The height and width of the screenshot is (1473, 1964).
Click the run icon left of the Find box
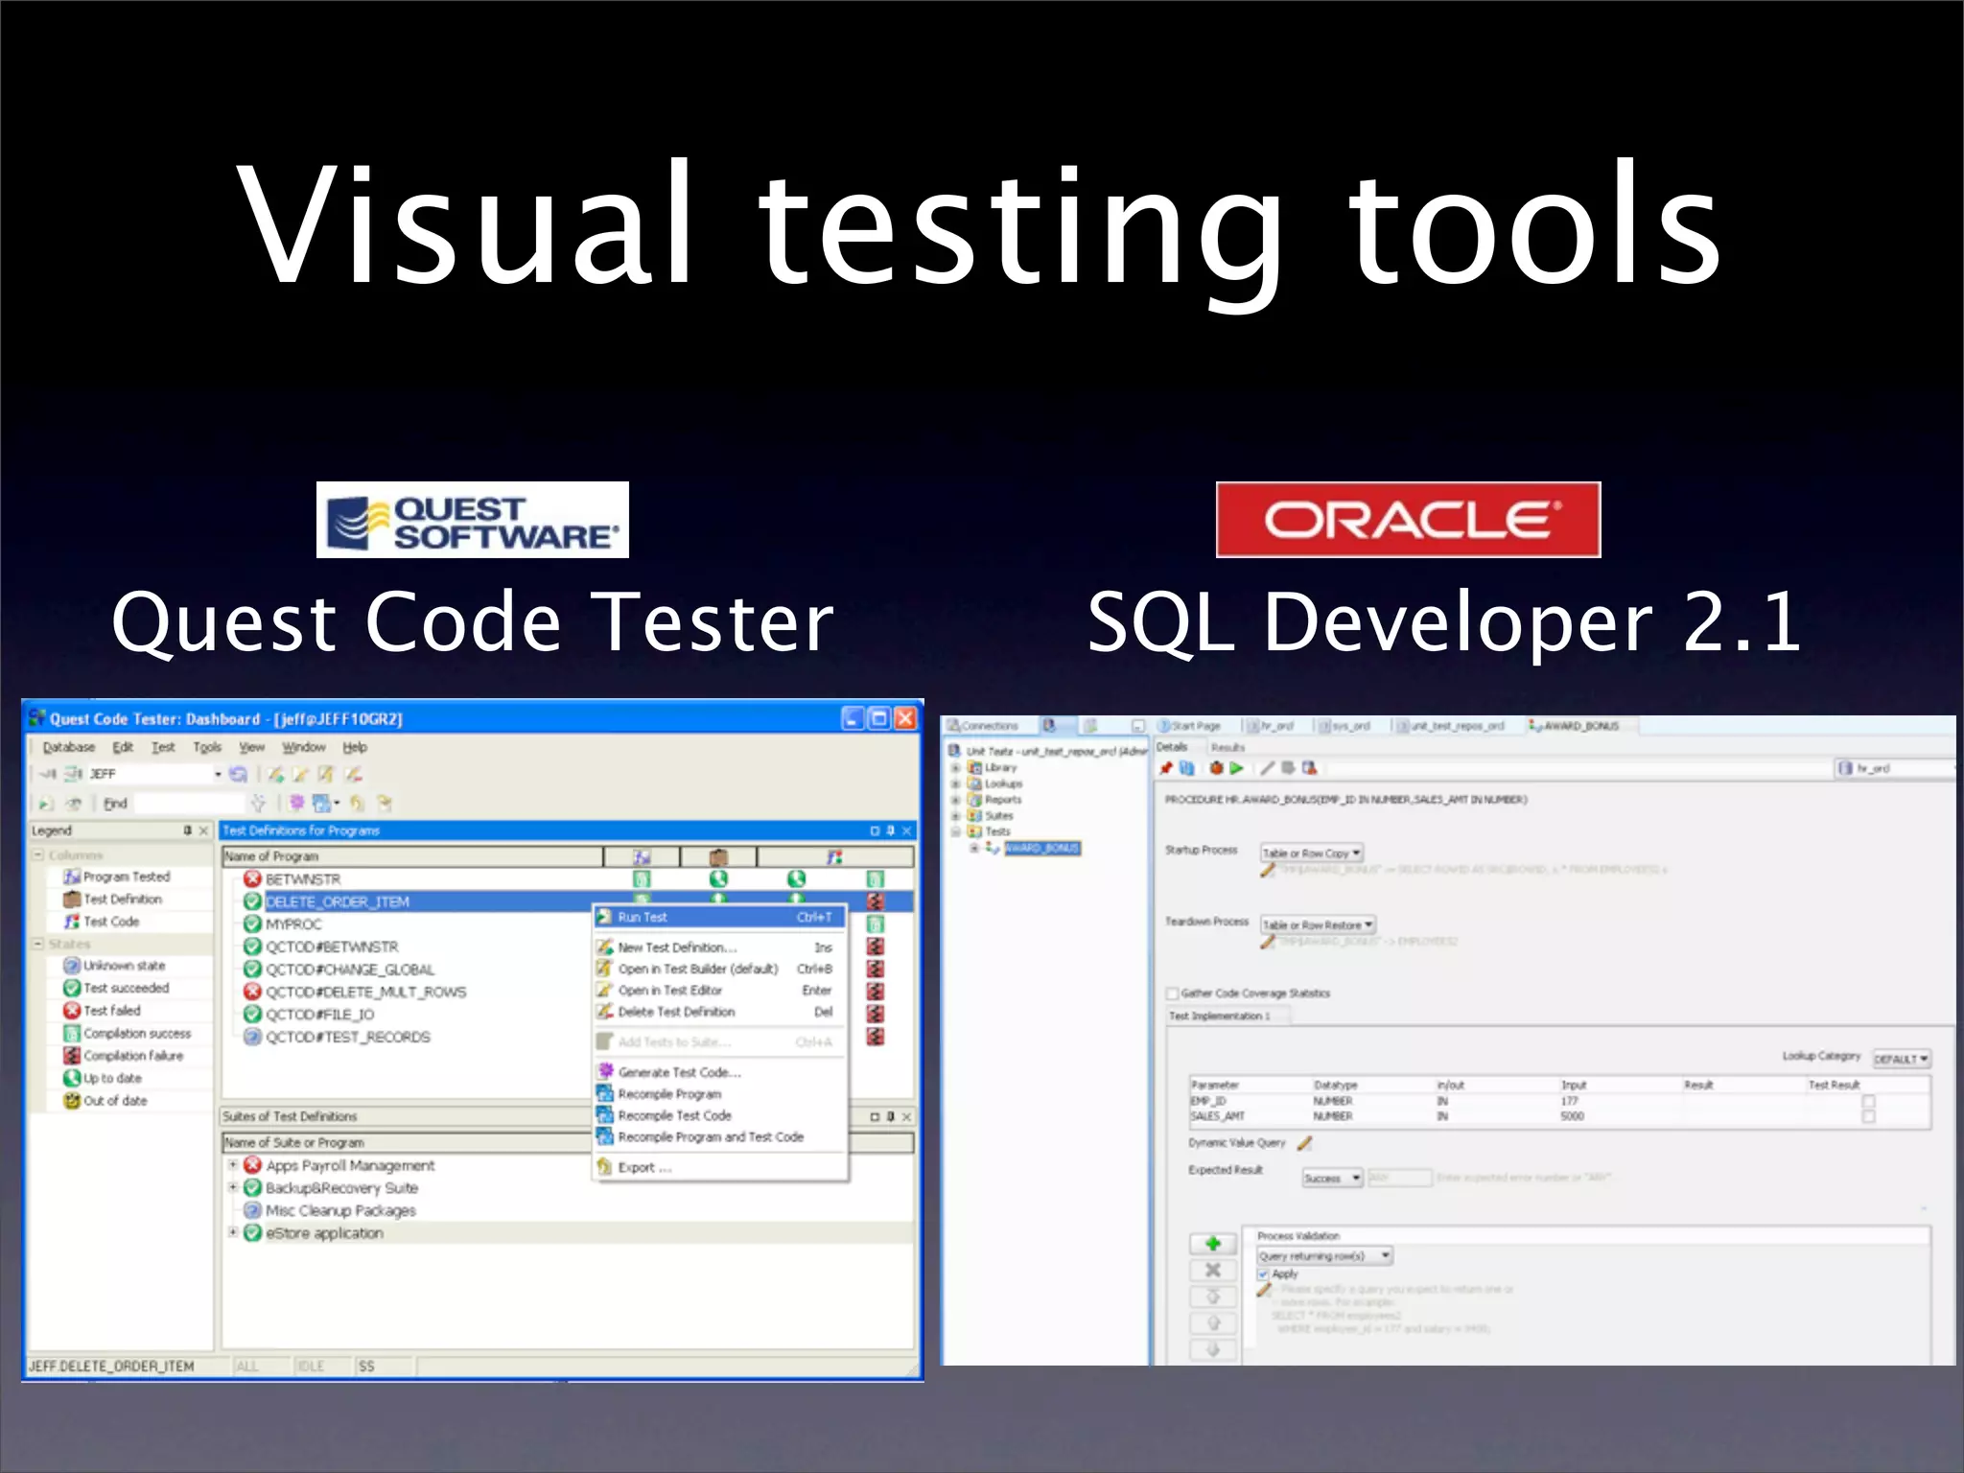[45, 804]
